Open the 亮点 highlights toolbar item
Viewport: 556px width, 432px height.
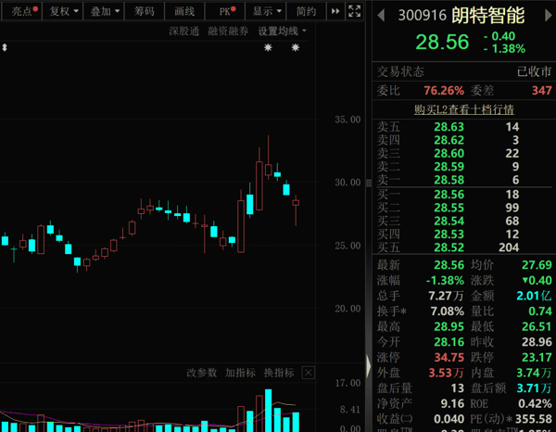coord(22,11)
